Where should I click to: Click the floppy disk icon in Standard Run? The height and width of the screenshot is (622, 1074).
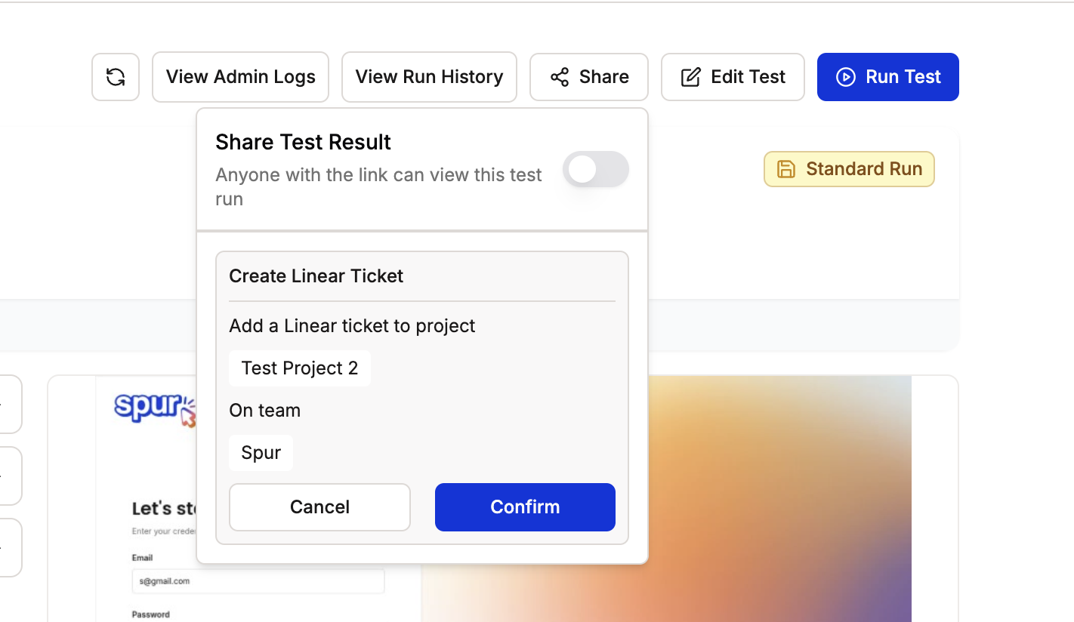786,169
